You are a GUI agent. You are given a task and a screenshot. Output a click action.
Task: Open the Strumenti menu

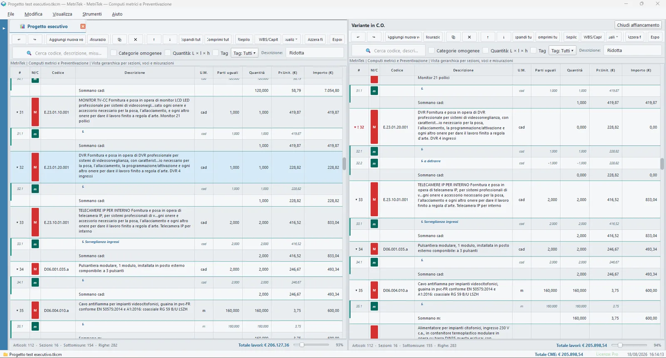pos(92,14)
